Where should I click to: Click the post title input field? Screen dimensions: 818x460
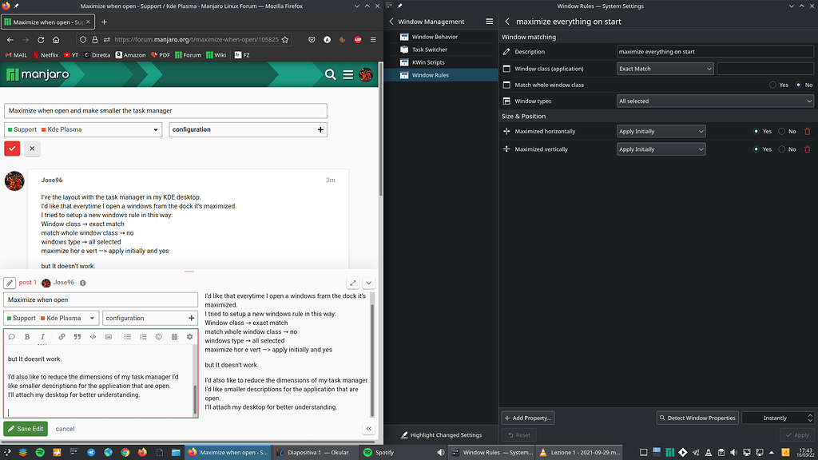101,299
